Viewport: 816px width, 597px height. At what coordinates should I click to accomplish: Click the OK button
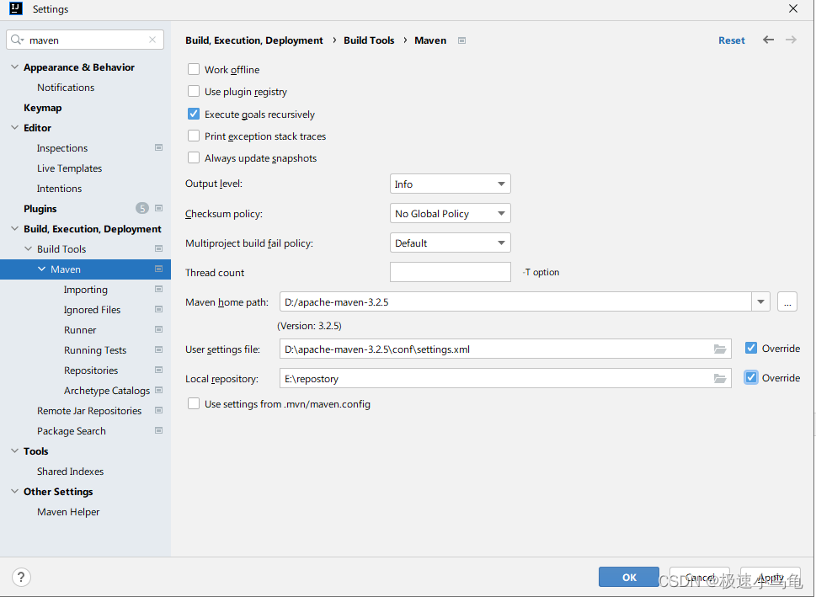pos(629,577)
